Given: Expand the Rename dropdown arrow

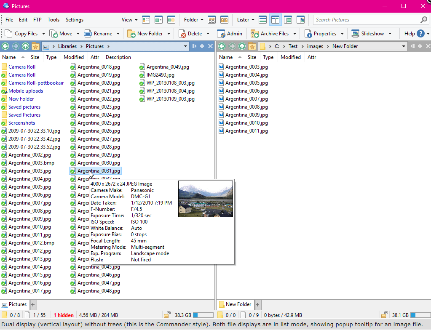Looking at the screenshot, I should point(118,34).
